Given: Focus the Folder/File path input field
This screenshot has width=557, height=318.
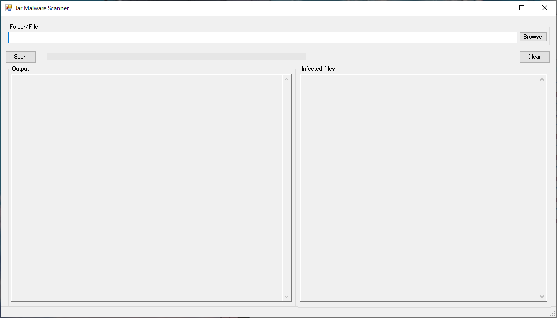Looking at the screenshot, I should [x=262, y=37].
